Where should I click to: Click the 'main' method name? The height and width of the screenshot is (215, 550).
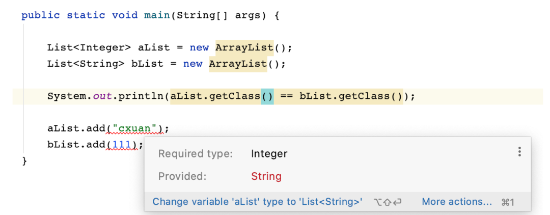pos(157,15)
